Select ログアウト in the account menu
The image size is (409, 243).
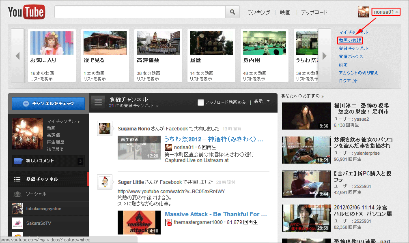coord(348,81)
